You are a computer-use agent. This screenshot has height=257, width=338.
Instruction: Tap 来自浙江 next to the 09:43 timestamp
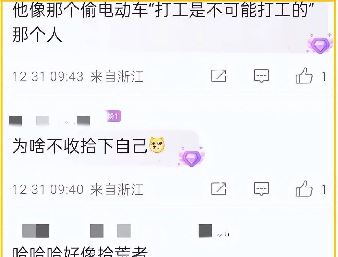coord(117,77)
